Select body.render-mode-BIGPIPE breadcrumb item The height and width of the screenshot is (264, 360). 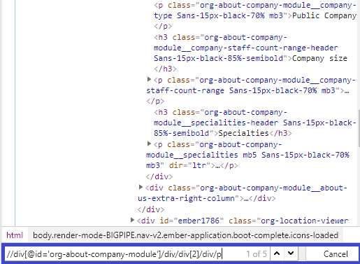point(185,235)
